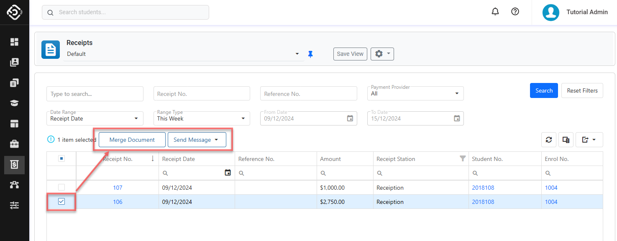Open receipt number 107 link

[118, 188]
